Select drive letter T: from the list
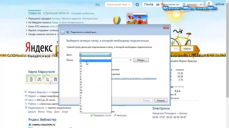This screenshot has height=128, width=229. (x=96, y=74)
